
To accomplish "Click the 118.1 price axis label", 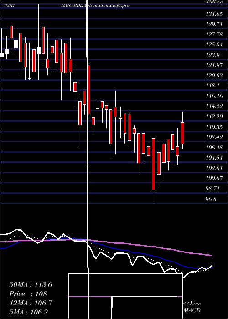I will click(212, 86).
